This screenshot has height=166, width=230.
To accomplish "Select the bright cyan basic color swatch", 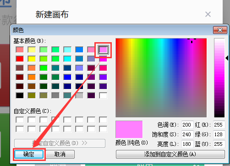I will click(x=67, y=59).
